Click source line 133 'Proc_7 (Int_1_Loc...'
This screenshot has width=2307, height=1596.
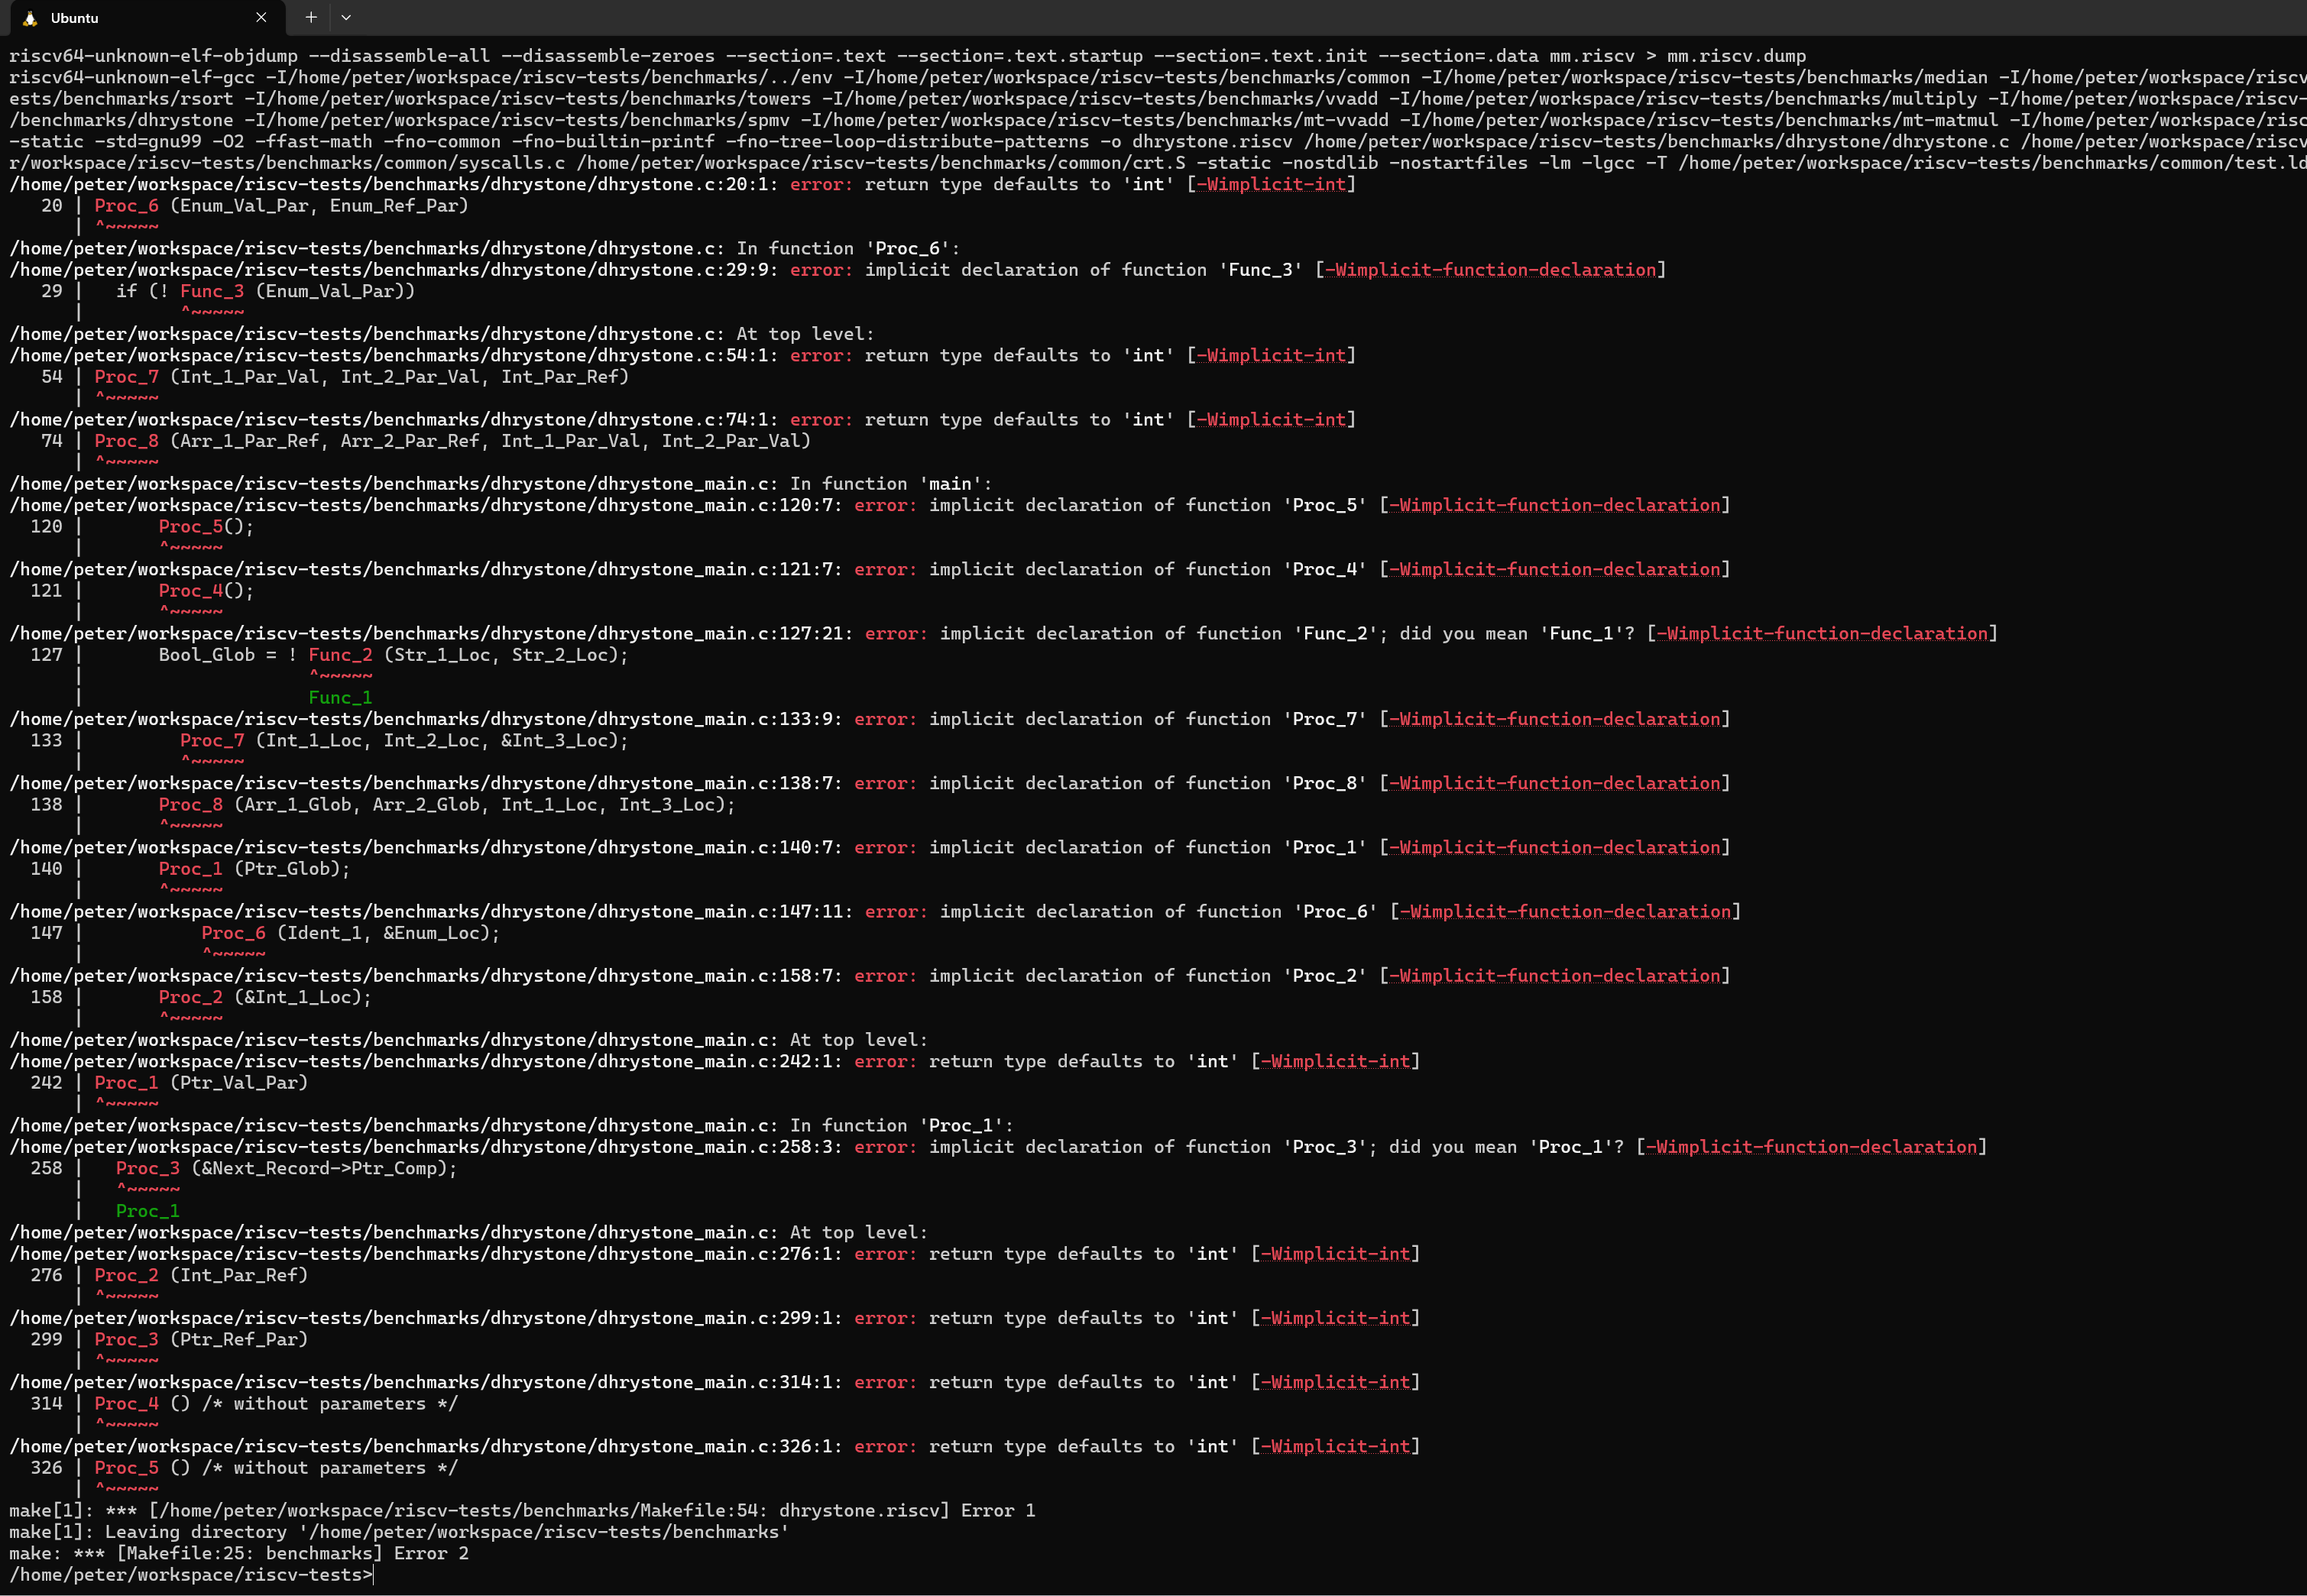[x=330, y=741]
